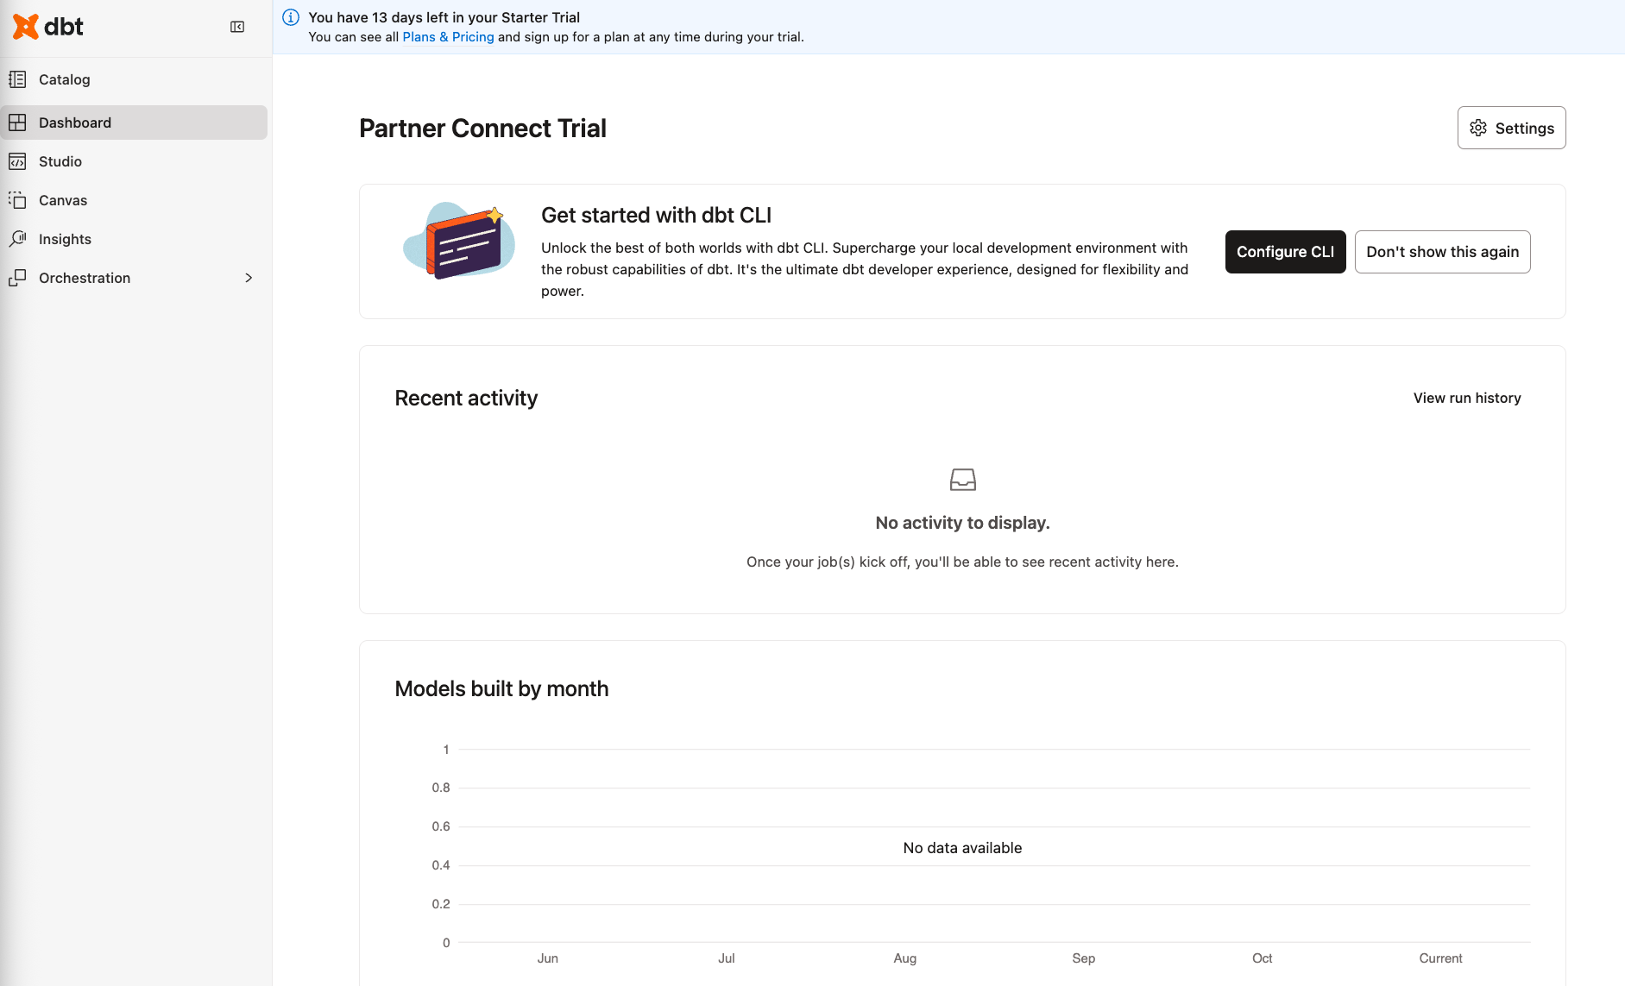Image resolution: width=1625 pixels, height=986 pixels.
Task: Click the Jun label on chart axis
Action: tap(548, 958)
